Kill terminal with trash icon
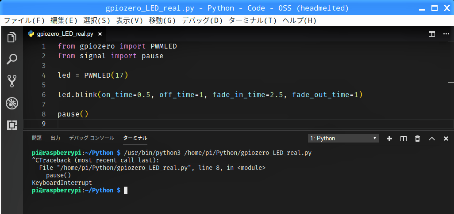This screenshot has height=214, width=454. (x=418, y=139)
